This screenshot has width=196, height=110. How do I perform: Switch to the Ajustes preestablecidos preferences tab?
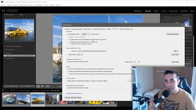[77, 29]
